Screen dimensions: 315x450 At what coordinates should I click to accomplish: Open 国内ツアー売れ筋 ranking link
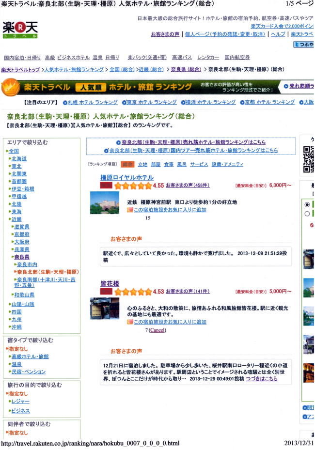pos(193,150)
